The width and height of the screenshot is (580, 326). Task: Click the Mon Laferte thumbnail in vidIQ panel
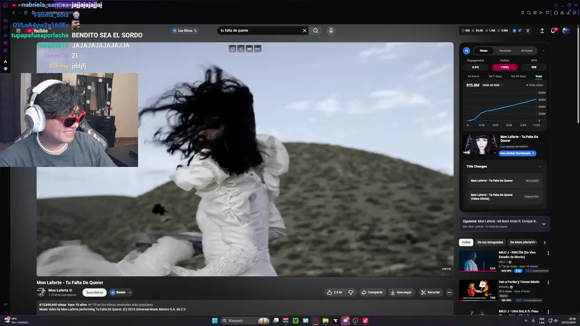pyautogui.click(x=479, y=144)
